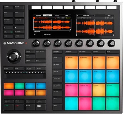
Task: Open the SAMPLING button
Action: coord(19,22)
